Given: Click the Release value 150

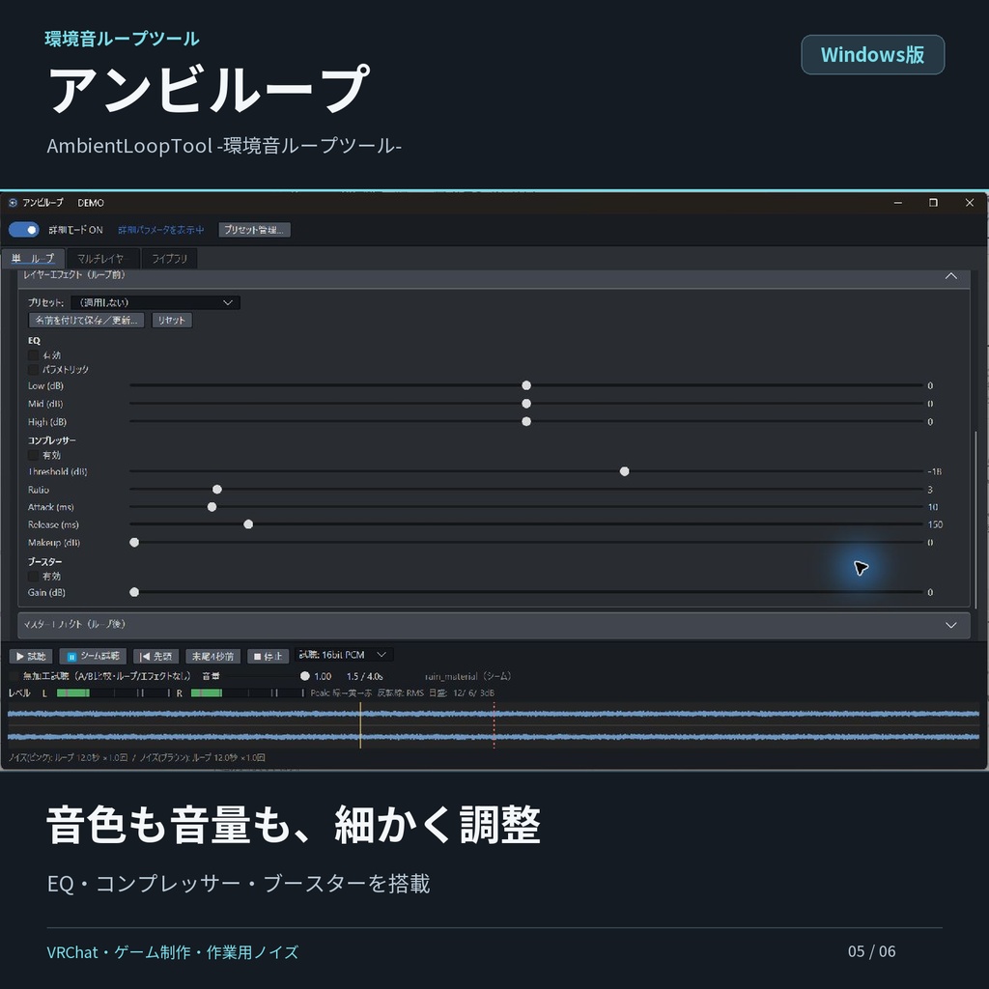Looking at the screenshot, I should pyautogui.click(x=935, y=524).
